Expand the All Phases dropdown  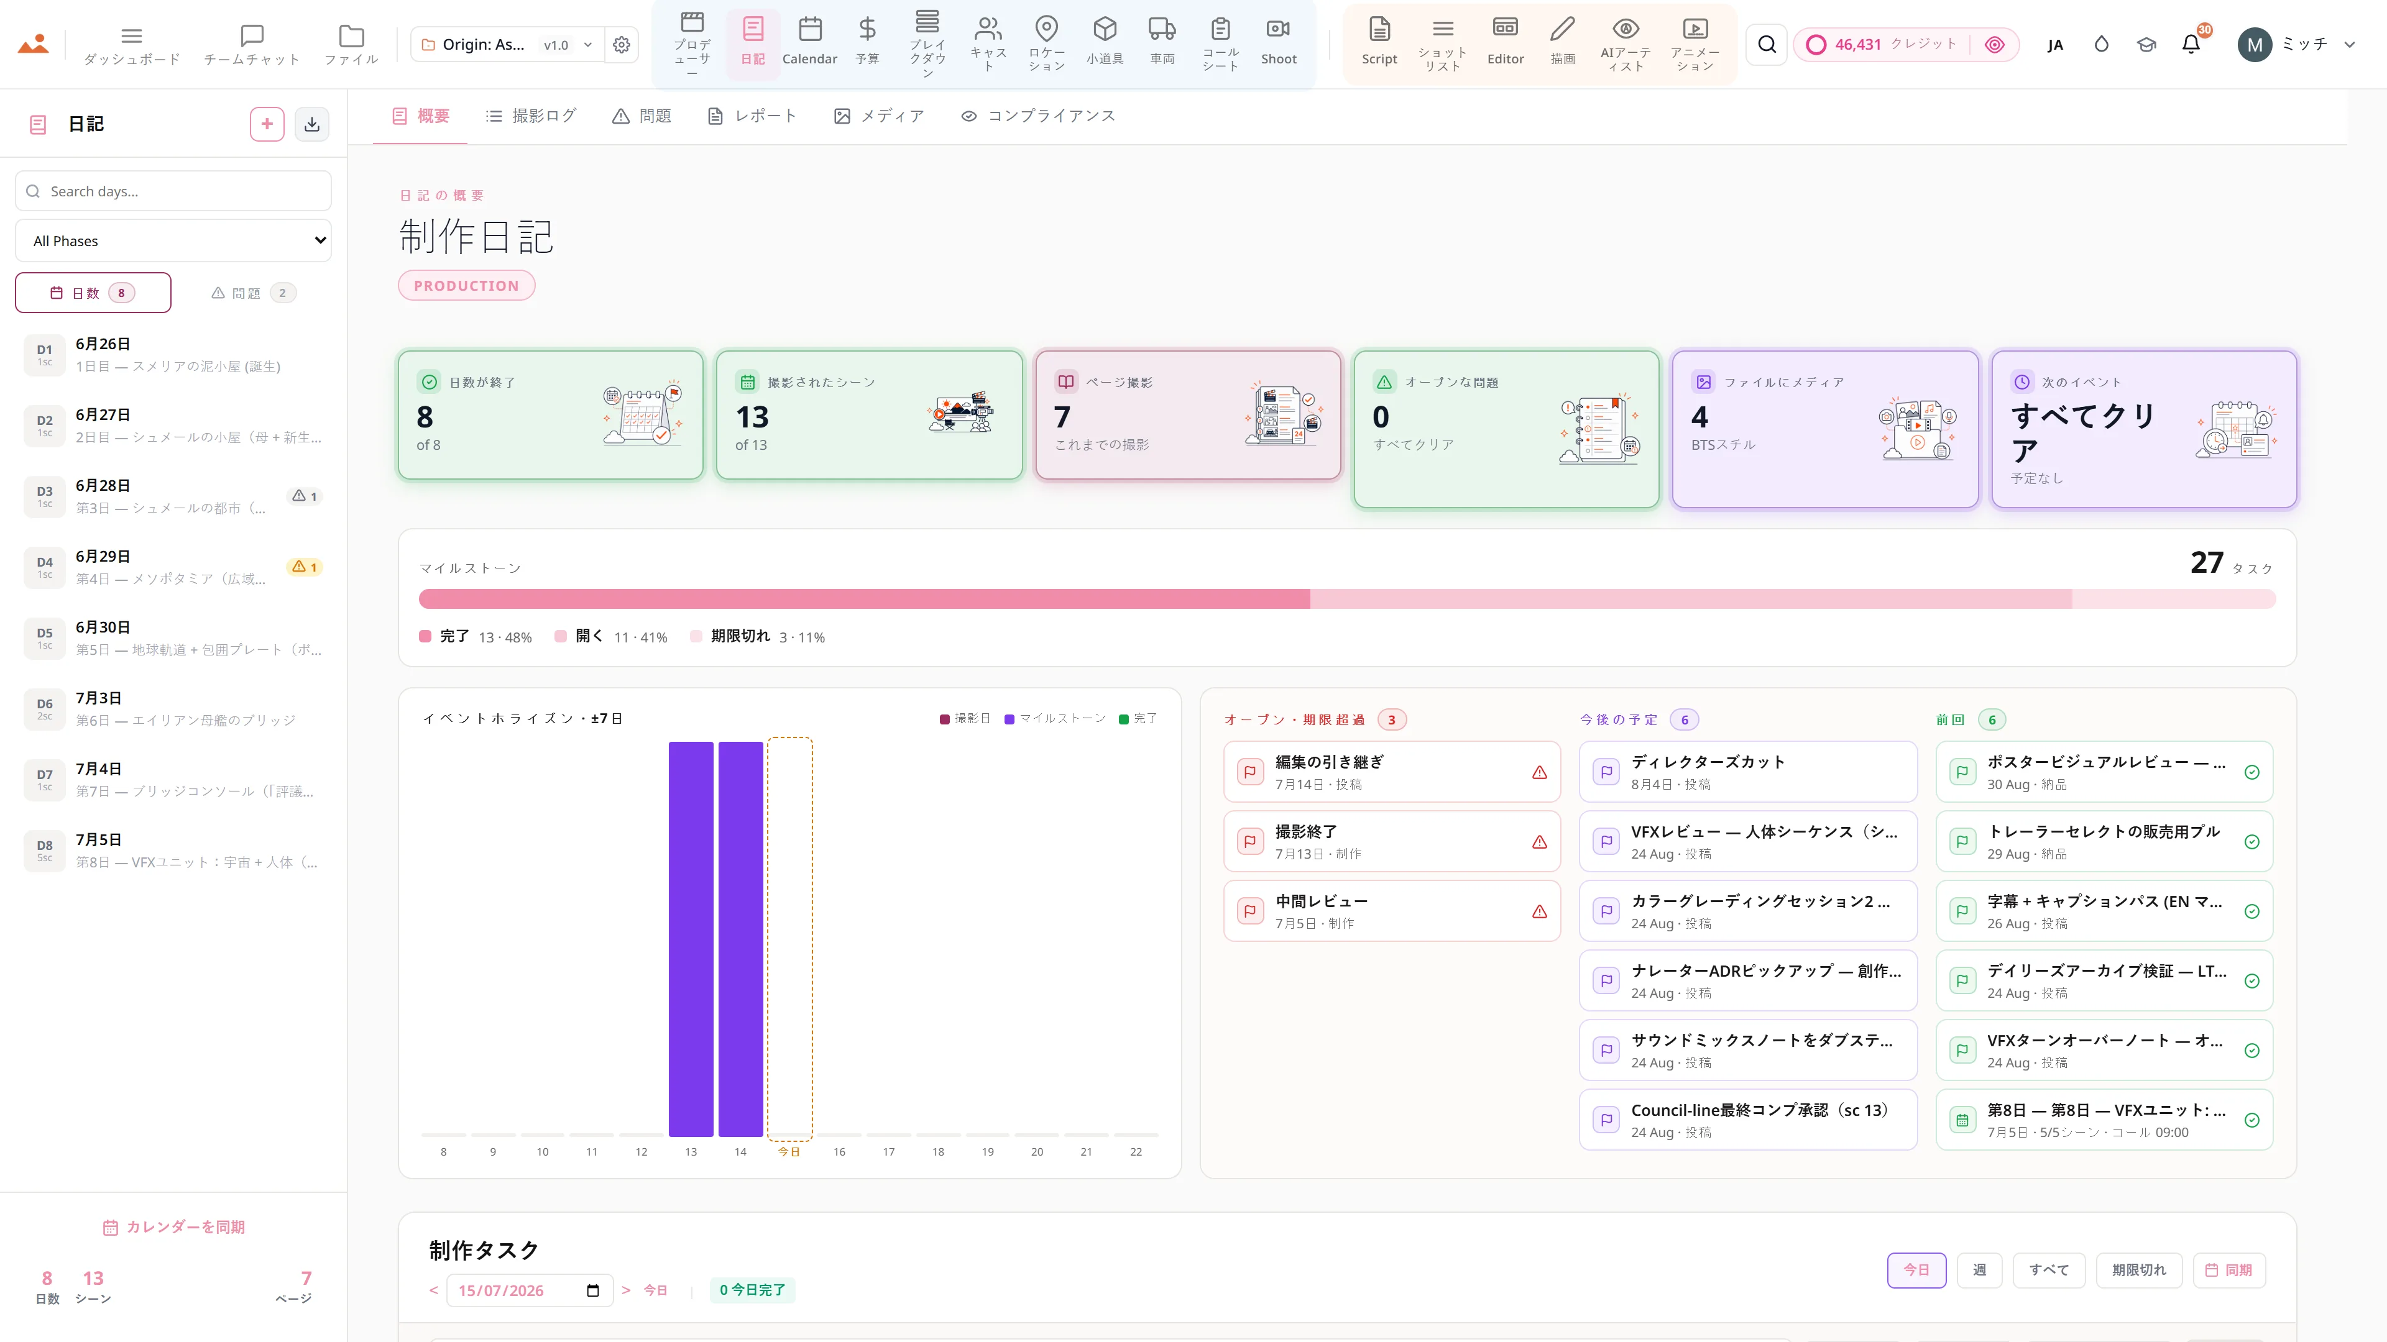click(x=173, y=241)
